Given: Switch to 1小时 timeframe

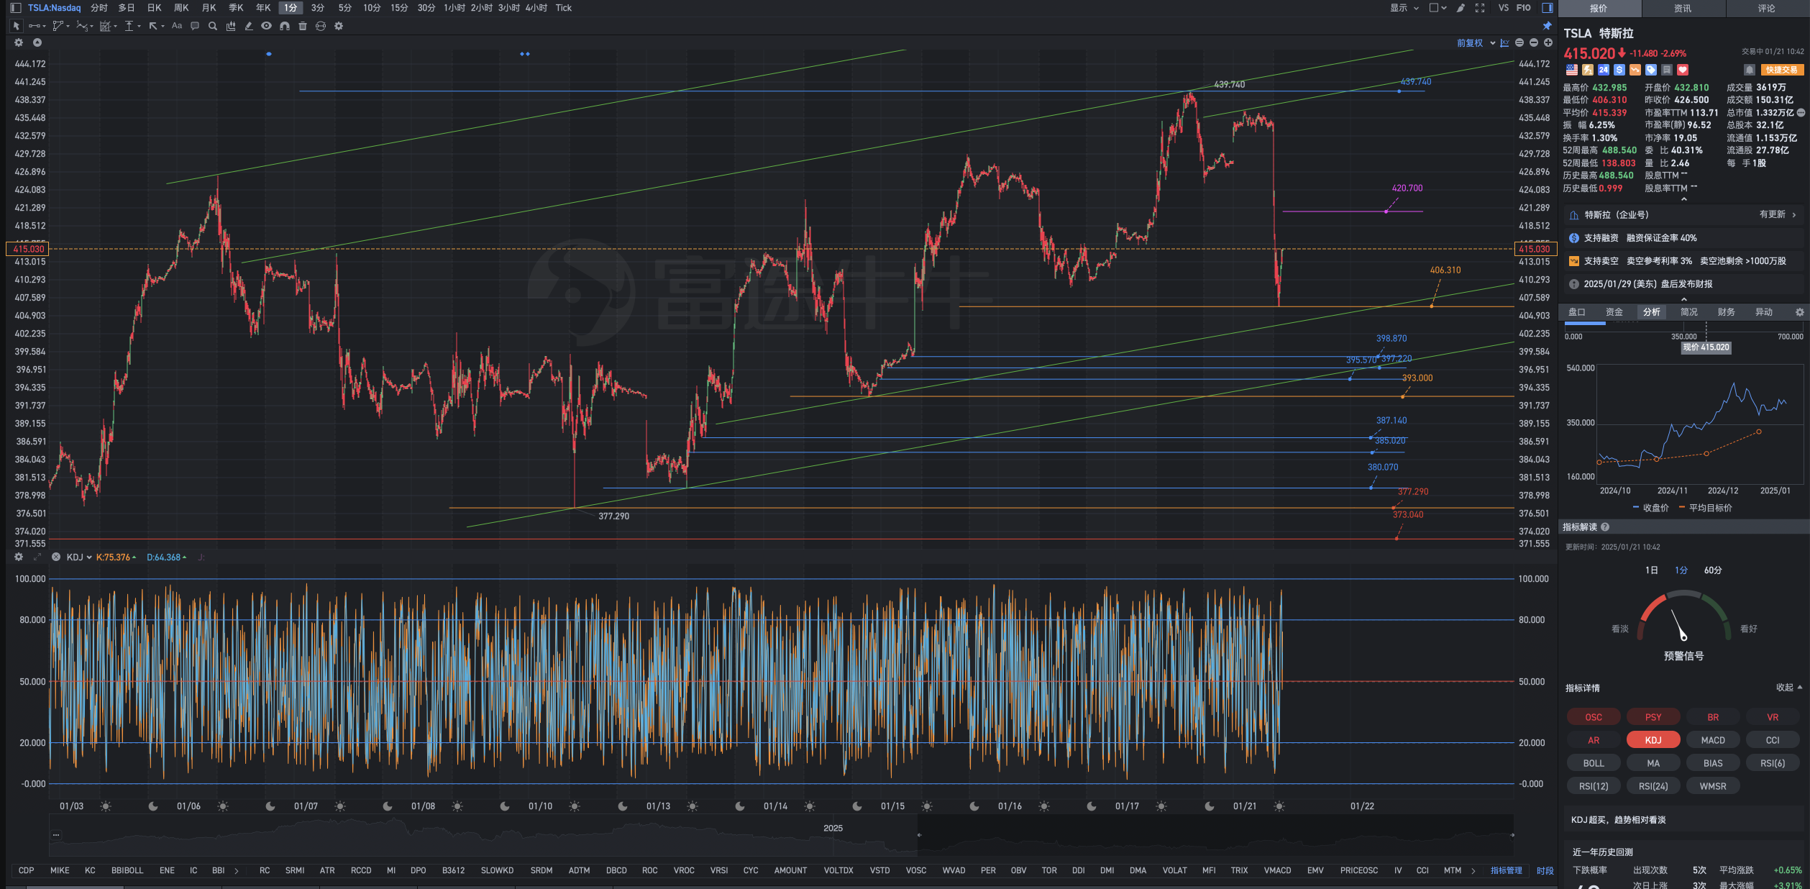Looking at the screenshot, I should (454, 8).
